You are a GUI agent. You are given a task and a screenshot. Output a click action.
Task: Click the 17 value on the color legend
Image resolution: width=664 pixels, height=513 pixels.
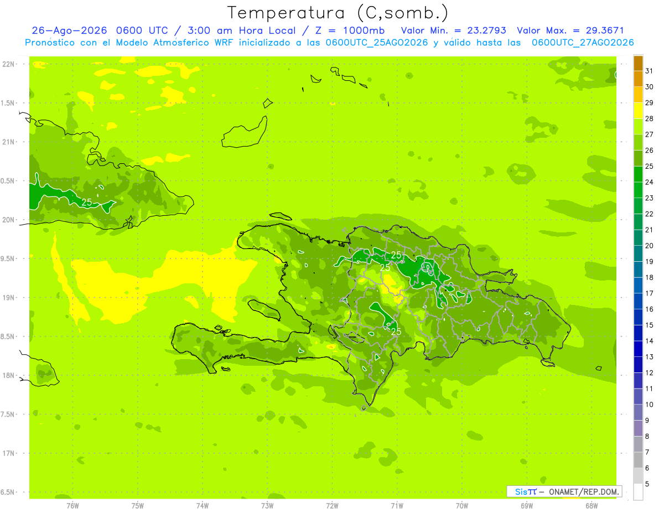[x=649, y=293]
